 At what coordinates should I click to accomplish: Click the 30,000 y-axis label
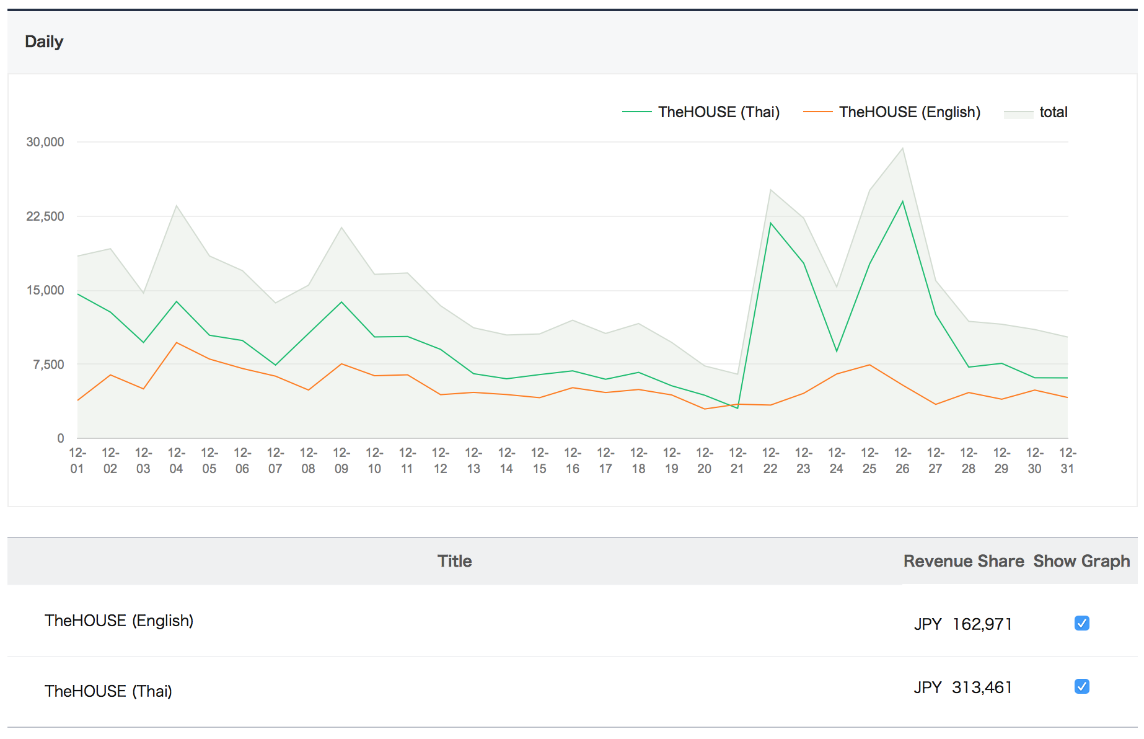click(45, 142)
